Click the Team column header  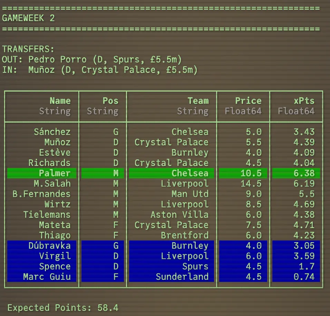pos(198,101)
